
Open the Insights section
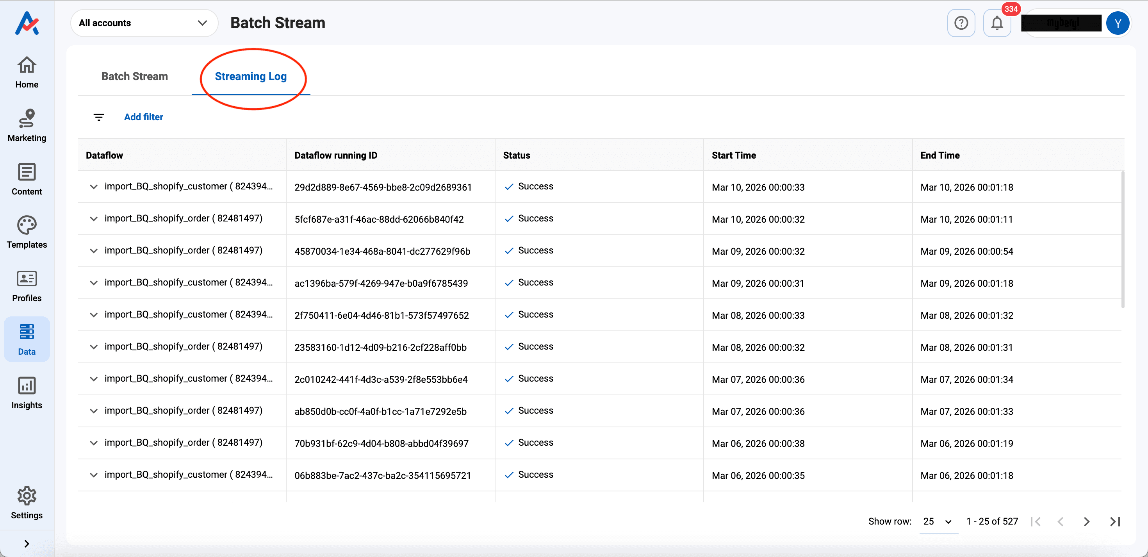click(26, 393)
